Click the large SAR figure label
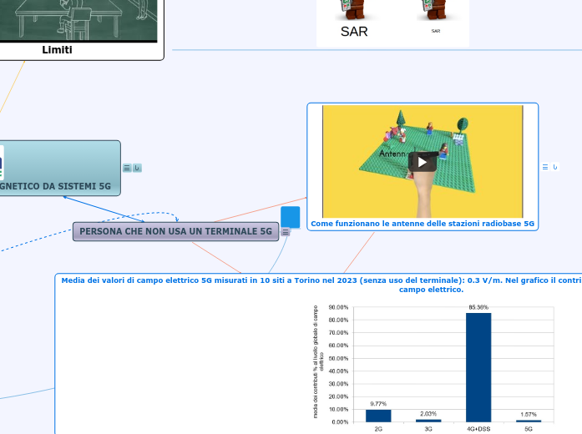 pyautogui.click(x=354, y=32)
